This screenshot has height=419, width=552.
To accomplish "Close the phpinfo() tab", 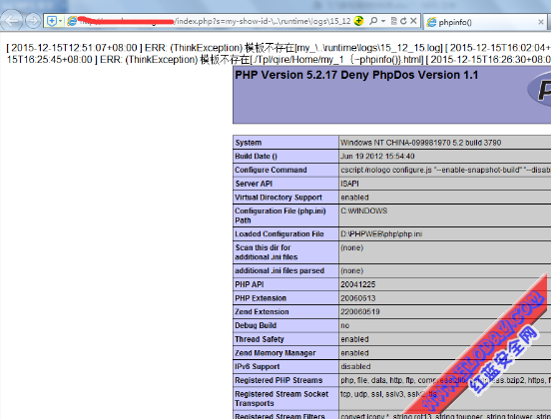I will point(541,22).
